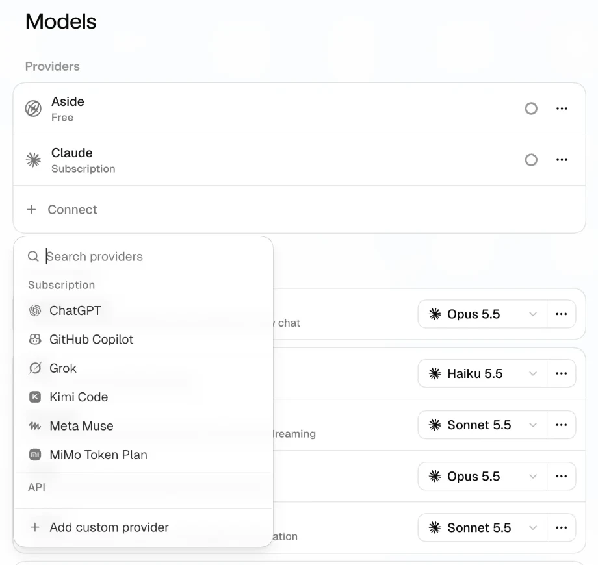The height and width of the screenshot is (565, 598).
Task: Click the plus icon beside Connect
Action: pos(32,209)
